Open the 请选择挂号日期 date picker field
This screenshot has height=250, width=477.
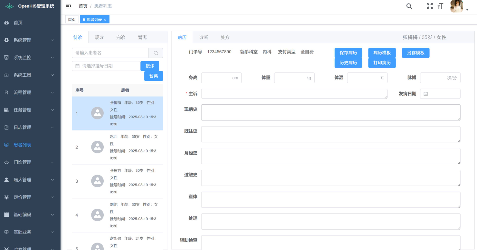[106, 66]
